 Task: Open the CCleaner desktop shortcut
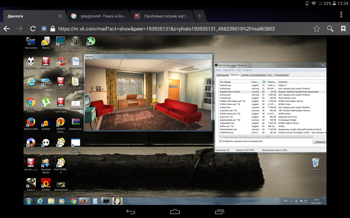(61, 63)
